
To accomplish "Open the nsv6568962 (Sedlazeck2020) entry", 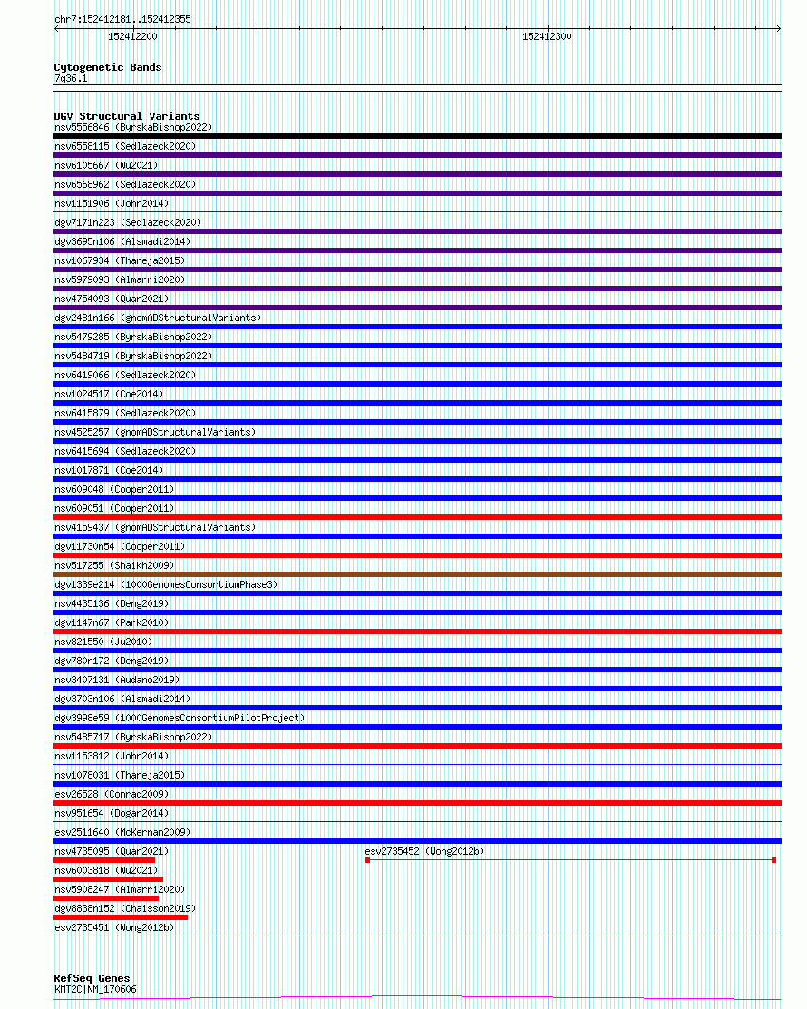I will (125, 184).
